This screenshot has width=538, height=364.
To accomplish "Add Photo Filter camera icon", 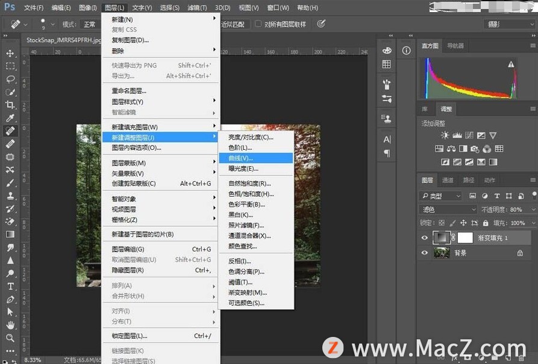I will tap(475, 149).
